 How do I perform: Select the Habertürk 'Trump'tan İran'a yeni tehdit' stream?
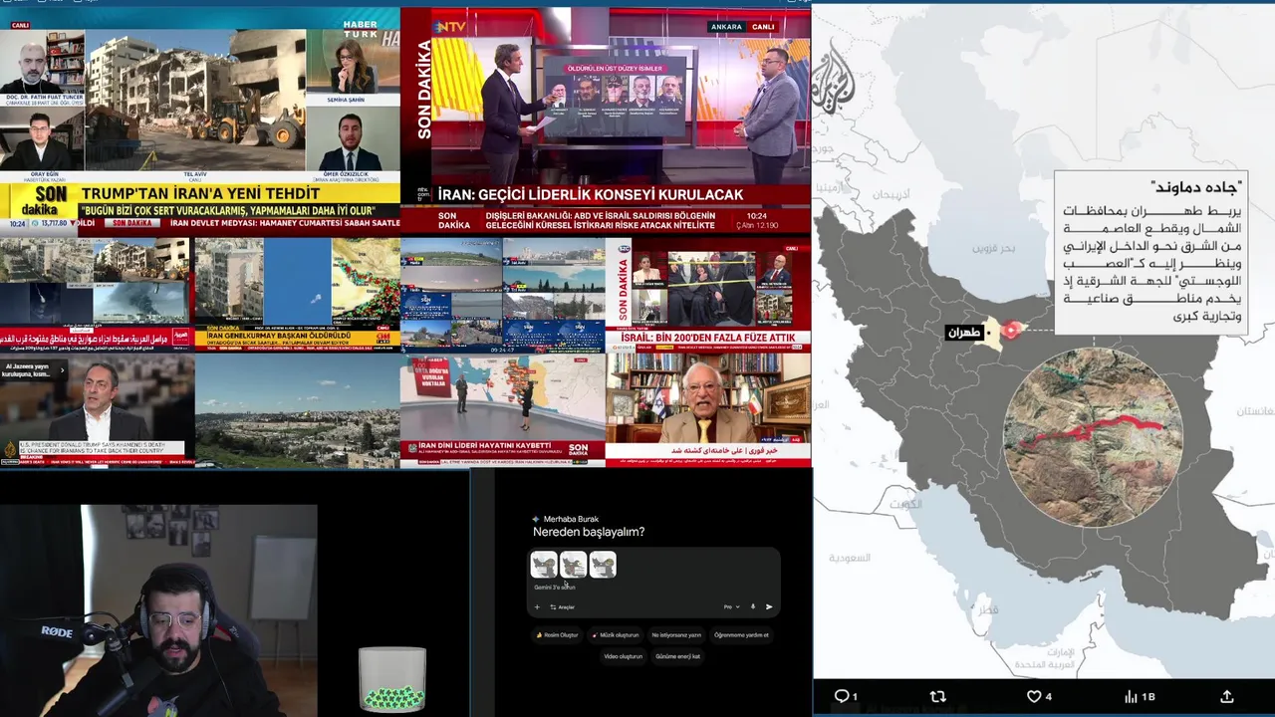pos(199,119)
